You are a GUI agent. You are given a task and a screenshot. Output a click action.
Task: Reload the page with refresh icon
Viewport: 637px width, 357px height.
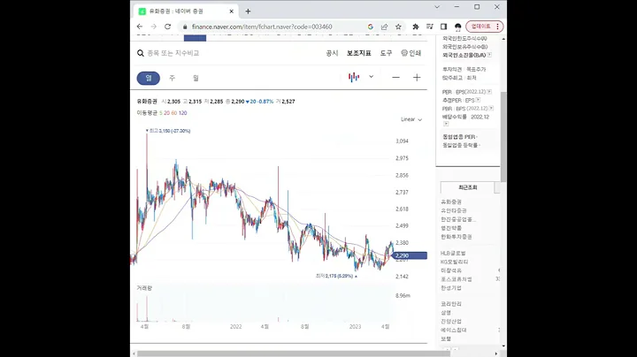167,27
